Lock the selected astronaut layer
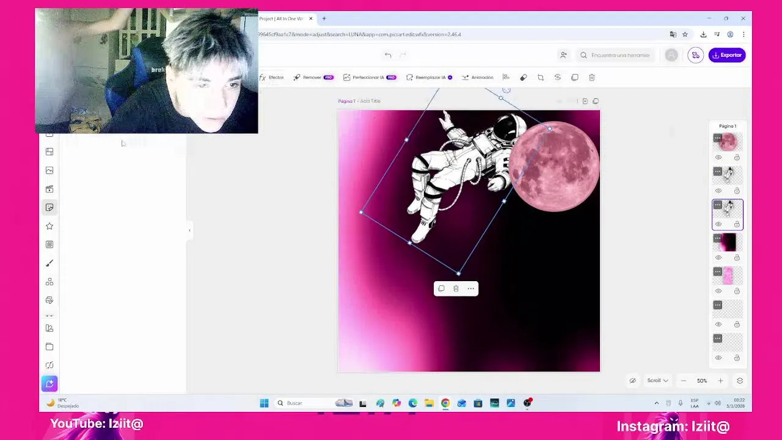This screenshot has height=440, width=782. point(737,224)
